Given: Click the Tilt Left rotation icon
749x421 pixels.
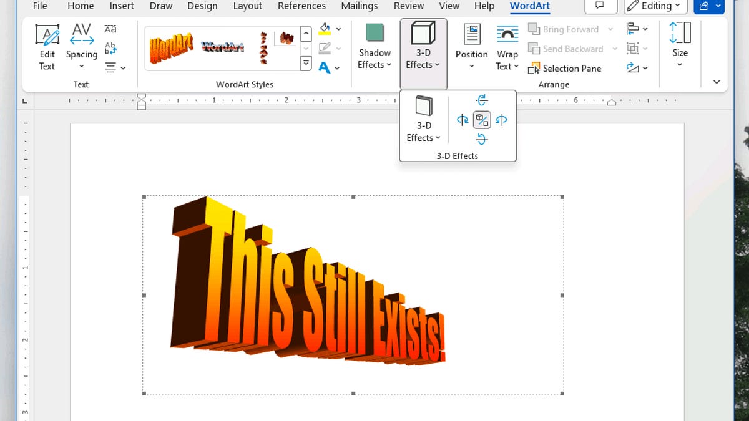Looking at the screenshot, I should point(463,120).
